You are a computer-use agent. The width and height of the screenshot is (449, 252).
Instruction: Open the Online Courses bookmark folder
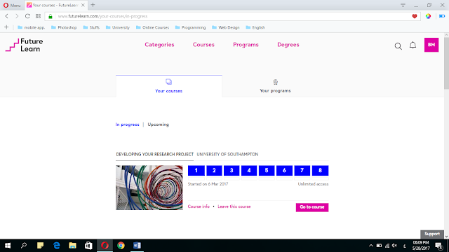pyautogui.click(x=153, y=27)
